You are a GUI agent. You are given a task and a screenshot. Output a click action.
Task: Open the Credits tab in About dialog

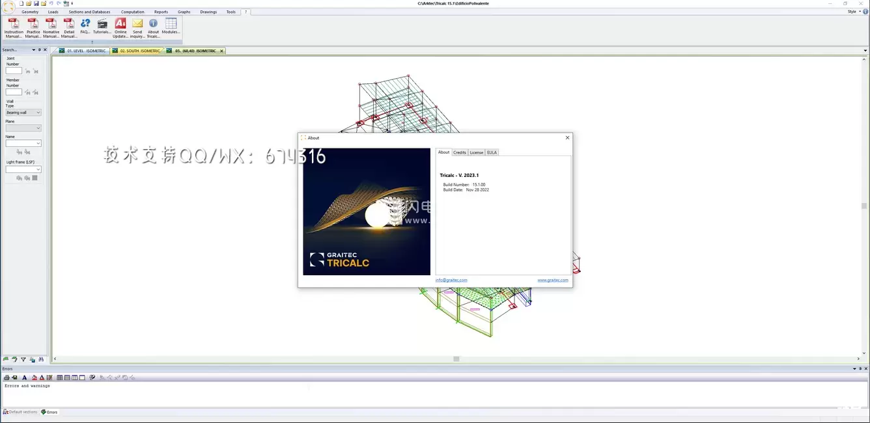pyautogui.click(x=460, y=152)
